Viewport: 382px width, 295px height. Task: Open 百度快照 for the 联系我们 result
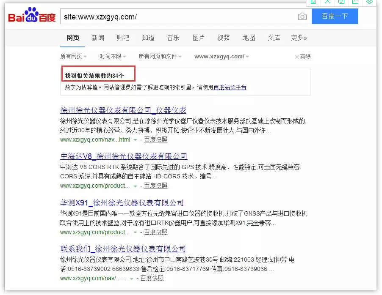[152, 278]
